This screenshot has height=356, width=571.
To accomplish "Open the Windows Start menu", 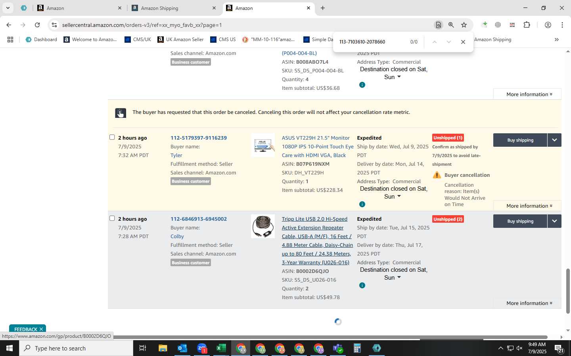I will pyautogui.click(x=10, y=348).
